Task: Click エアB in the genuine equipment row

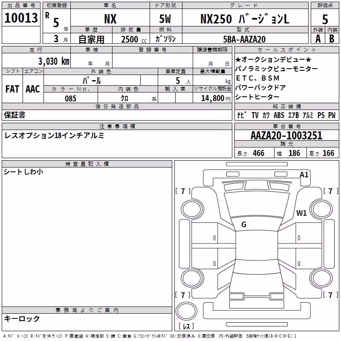Action: [293, 115]
